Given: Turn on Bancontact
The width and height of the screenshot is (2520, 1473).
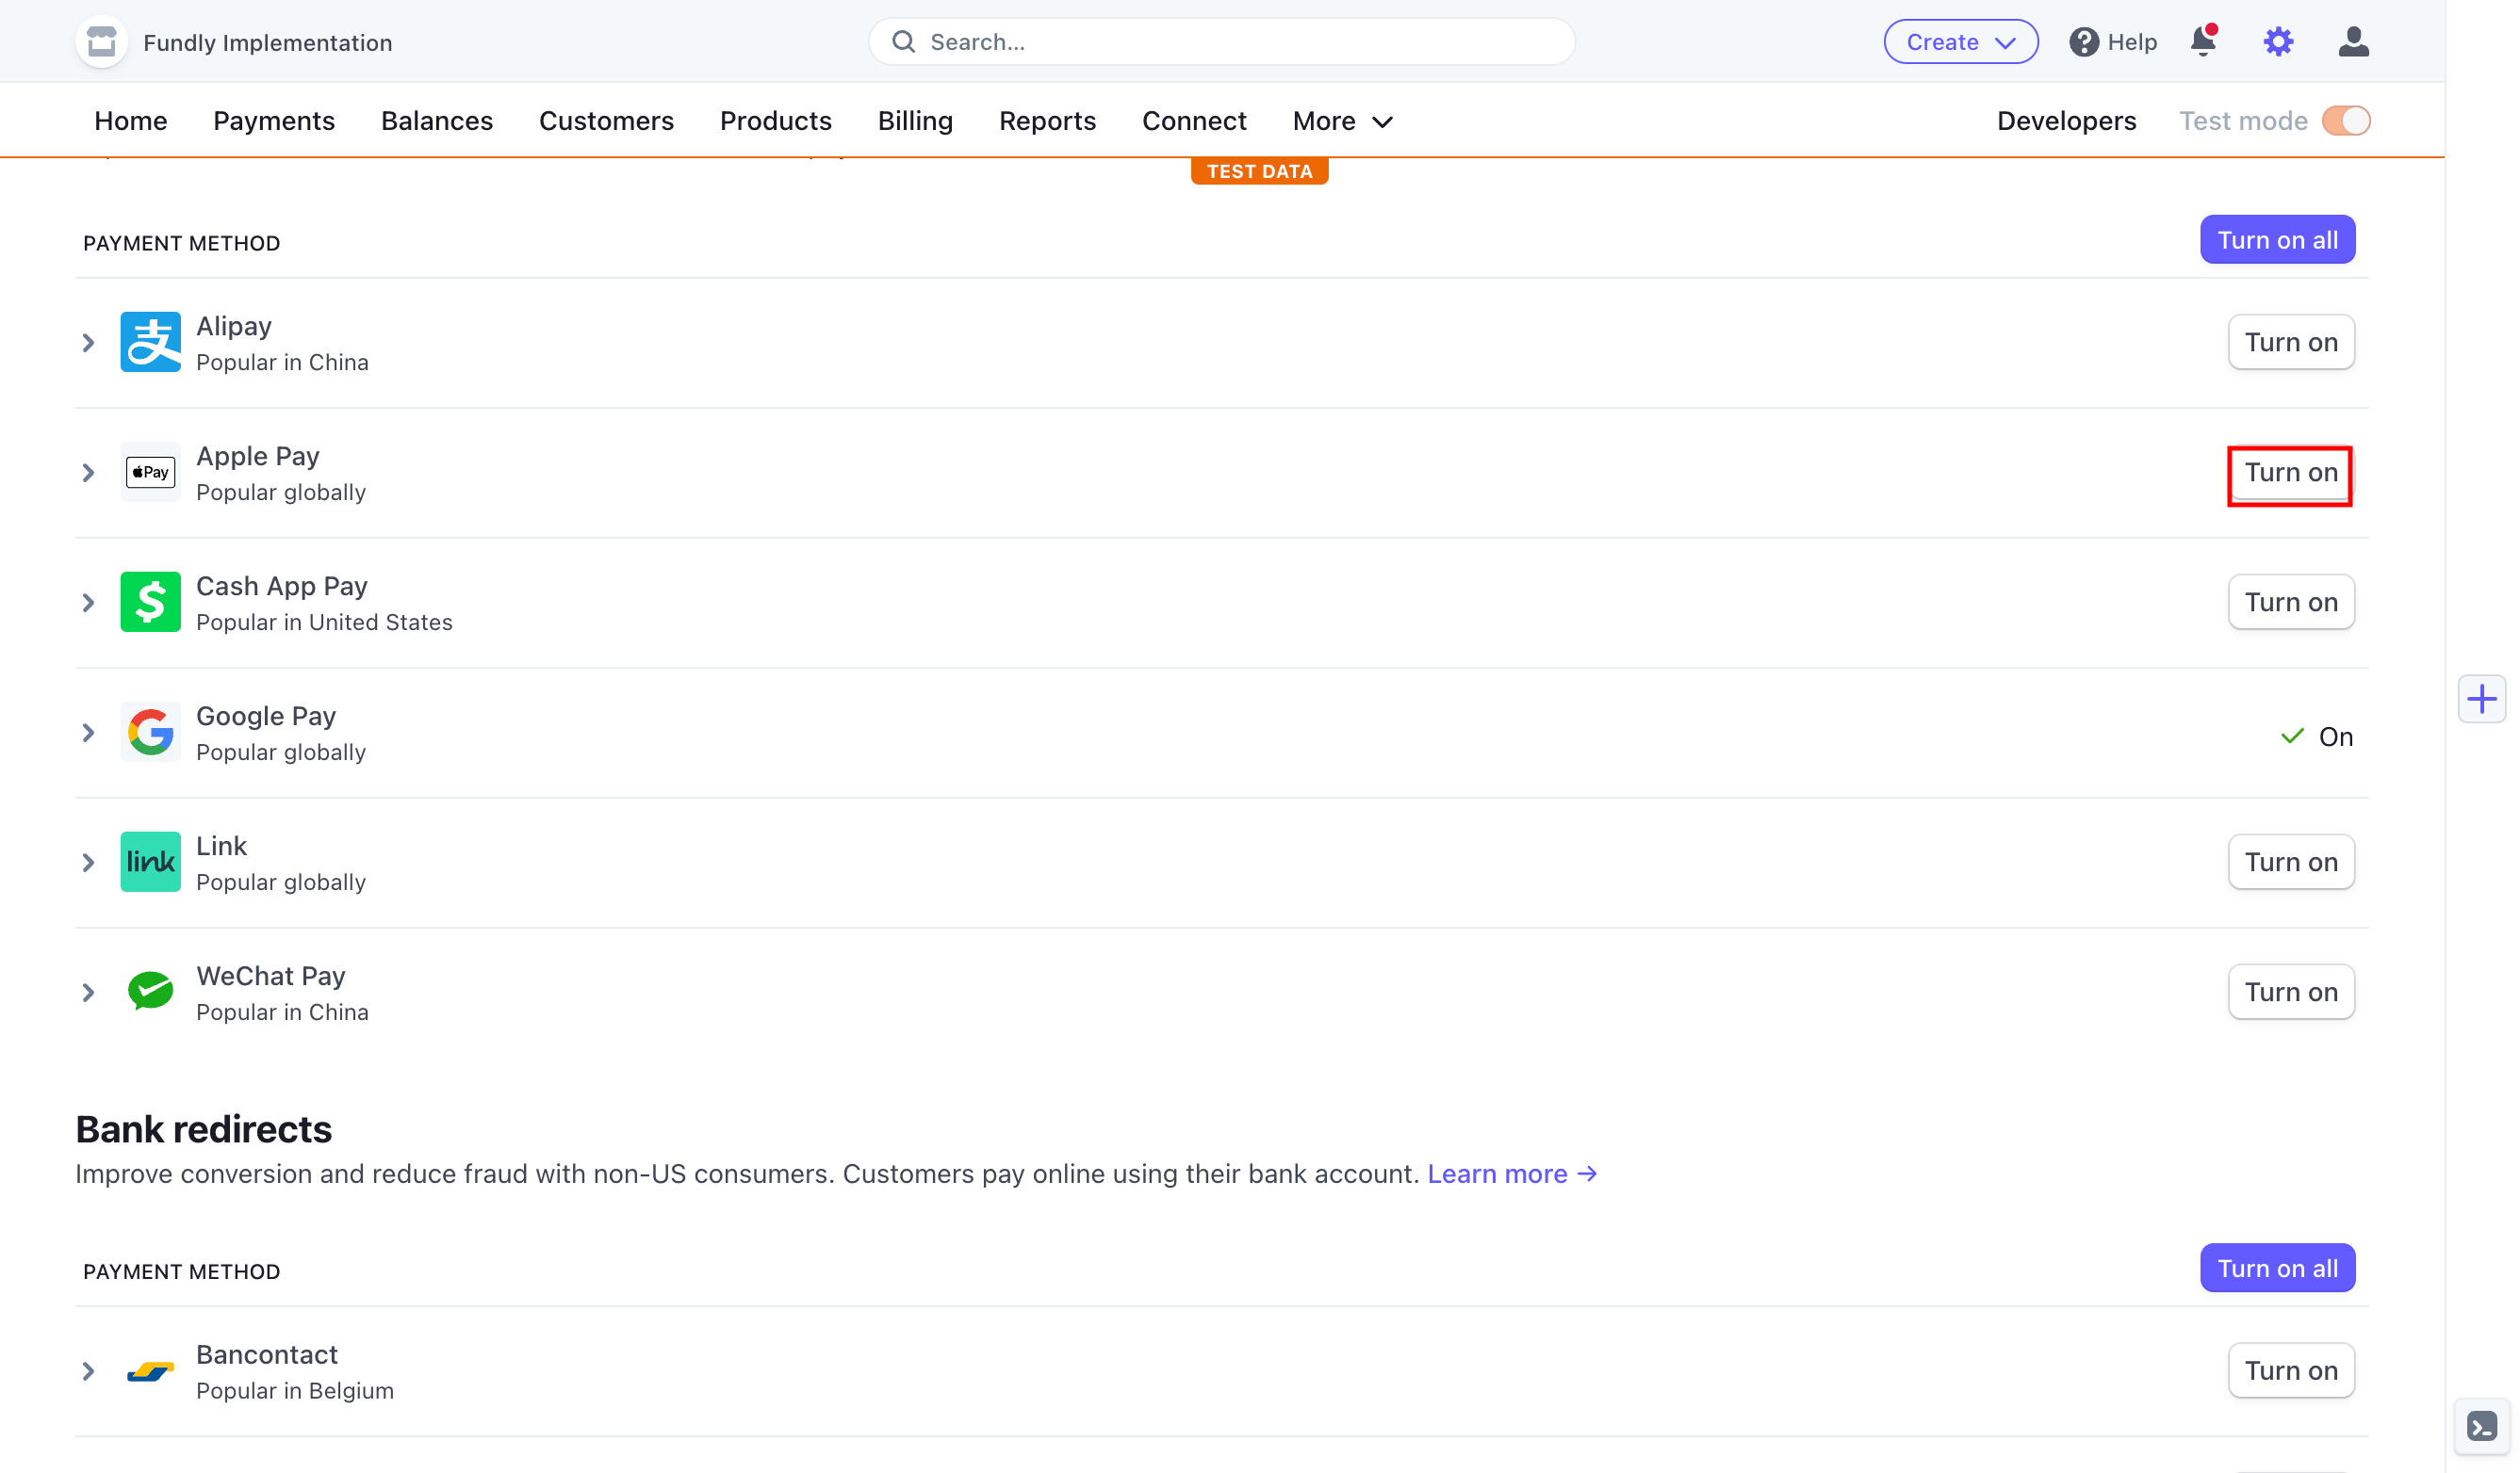Looking at the screenshot, I should click(2290, 1370).
